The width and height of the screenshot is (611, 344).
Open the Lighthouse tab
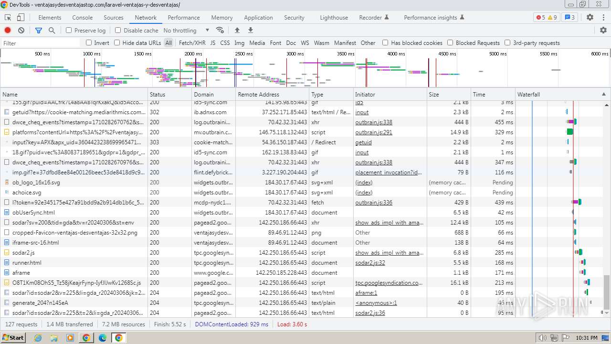(334, 17)
